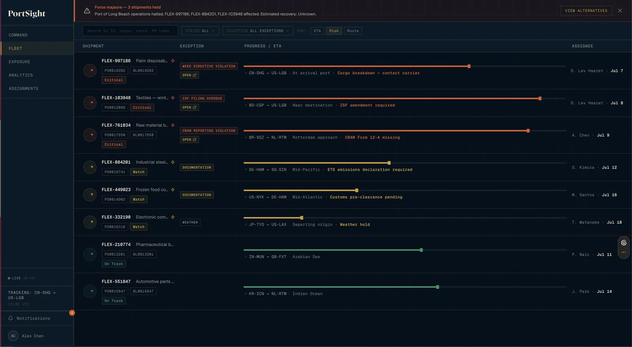Click the lightning bolt icon beside FLEX-449023
The image size is (632, 347).
click(173, 190)
